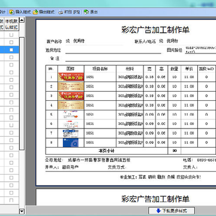The width and height of the screenshot is (216, 216).
Task: Click the 本机默认样式 column header
Action: point(11,24)
